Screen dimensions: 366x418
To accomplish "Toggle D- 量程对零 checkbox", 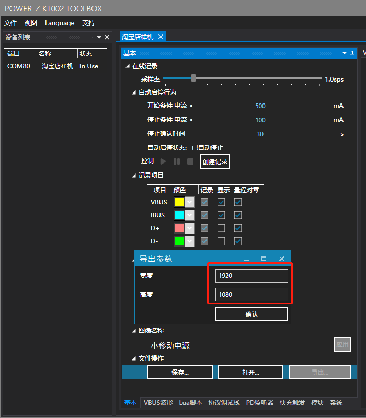I will click(238, 241).
